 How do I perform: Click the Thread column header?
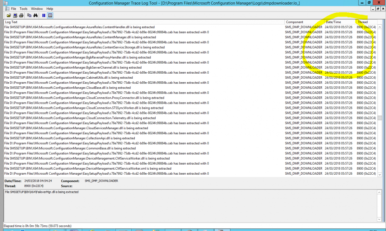tap(367, 22)
